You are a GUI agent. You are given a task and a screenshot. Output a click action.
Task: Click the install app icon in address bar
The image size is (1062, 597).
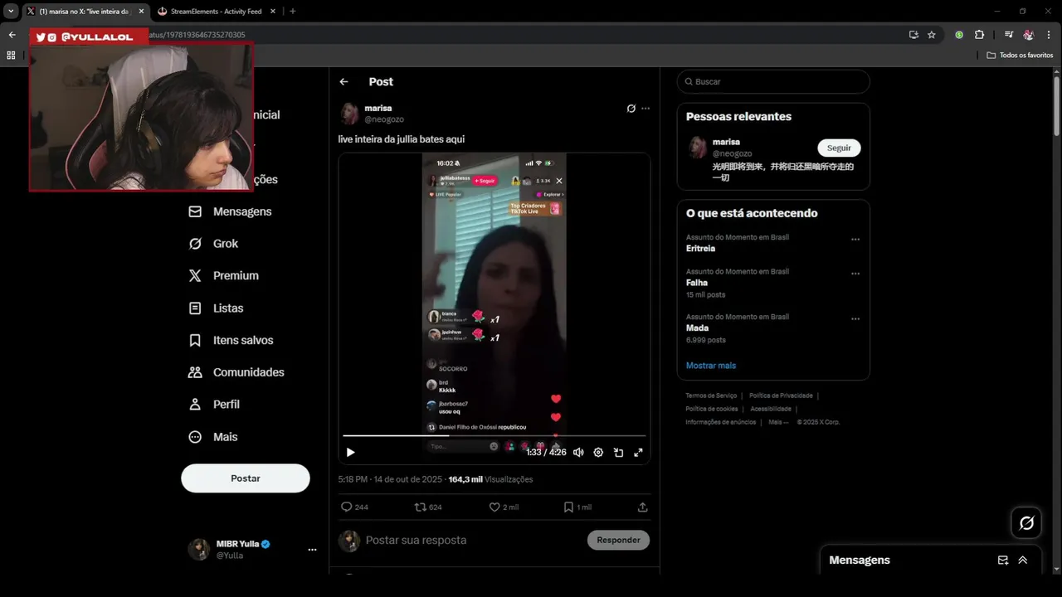click(913, 35)
